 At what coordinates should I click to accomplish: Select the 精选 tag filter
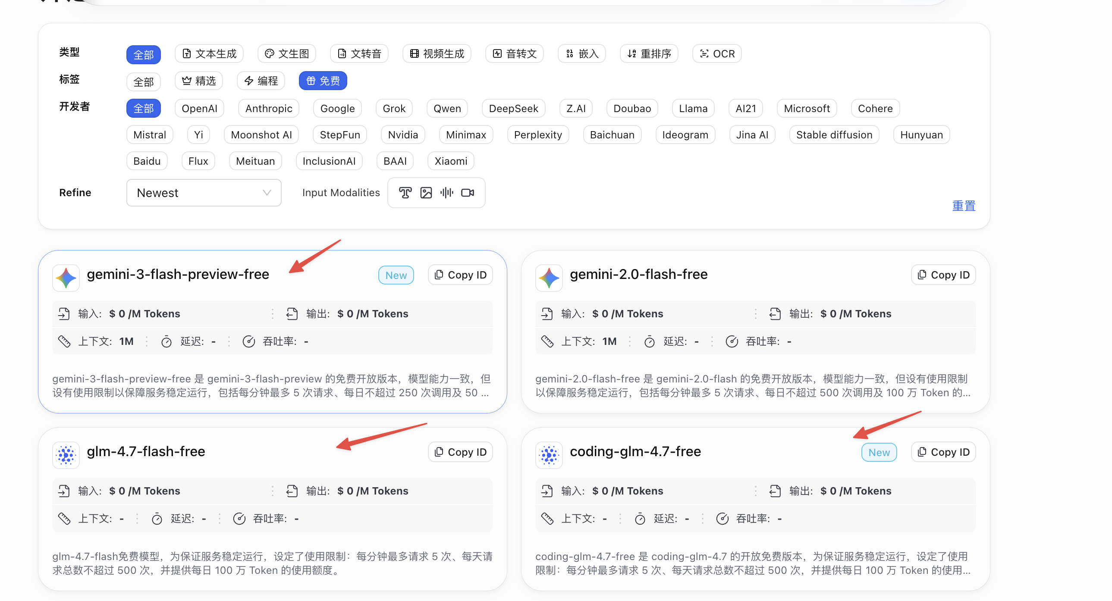[x=198, y=81]
